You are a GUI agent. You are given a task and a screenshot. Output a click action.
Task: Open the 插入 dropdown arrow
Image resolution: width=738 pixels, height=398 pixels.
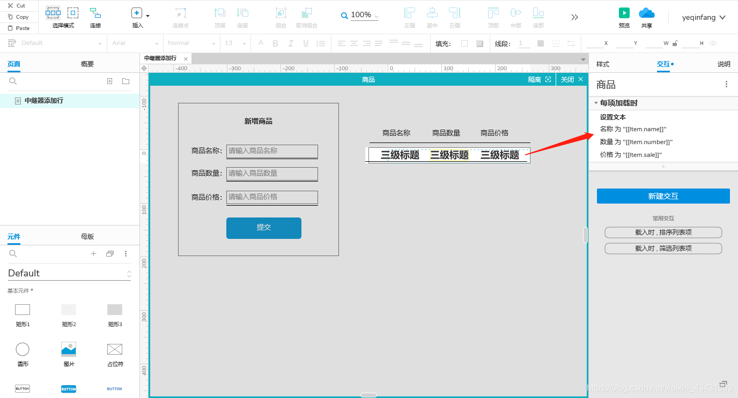tap(147, 16)
